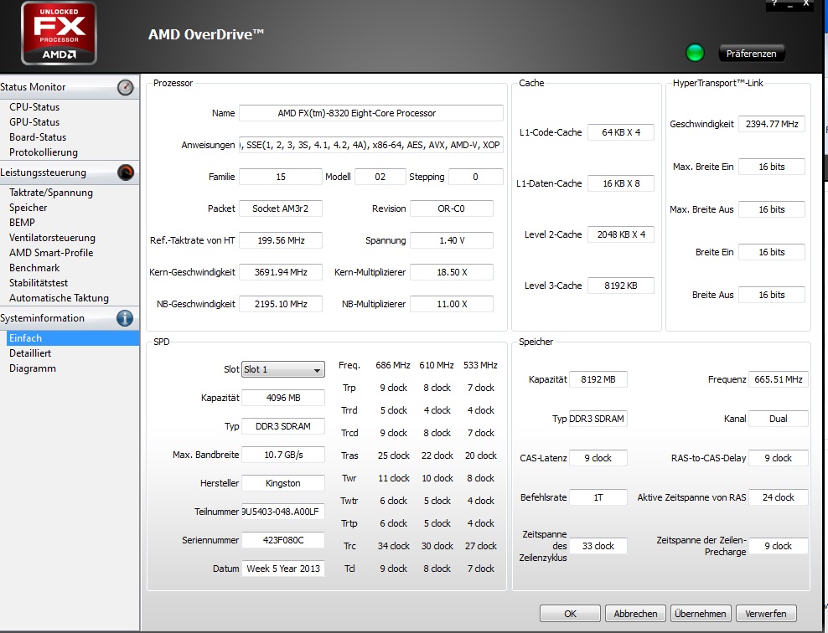This screenshot has height=633, width=828.
Task: Open the GPU-Status page
Action: (34, 122)
